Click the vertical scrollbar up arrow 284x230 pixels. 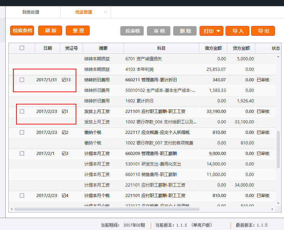279,56
